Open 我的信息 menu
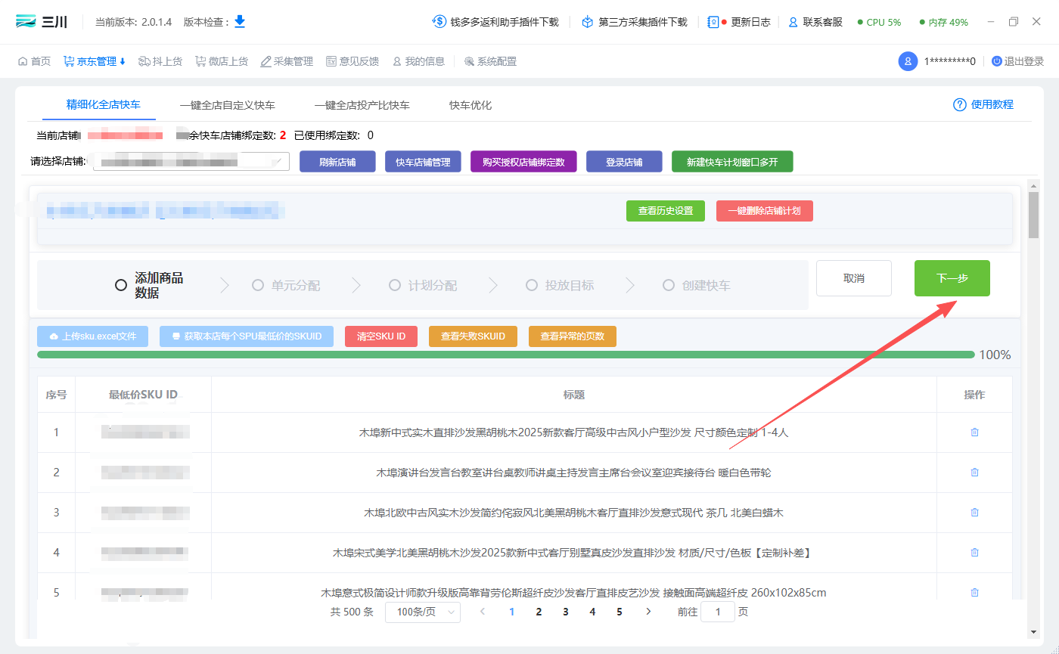This screenshot has width=1059, height=654. click(418, 61)
